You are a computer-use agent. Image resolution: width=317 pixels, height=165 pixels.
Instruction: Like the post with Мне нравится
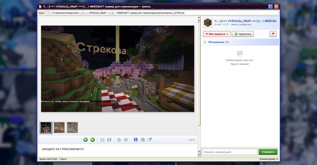tap(217, 34)
